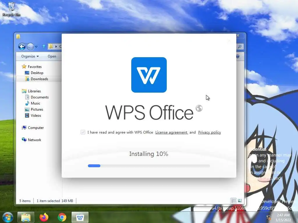The image size is (298, 223).
Task: Close the Explorer window
Action: click(x=238, y=35)
